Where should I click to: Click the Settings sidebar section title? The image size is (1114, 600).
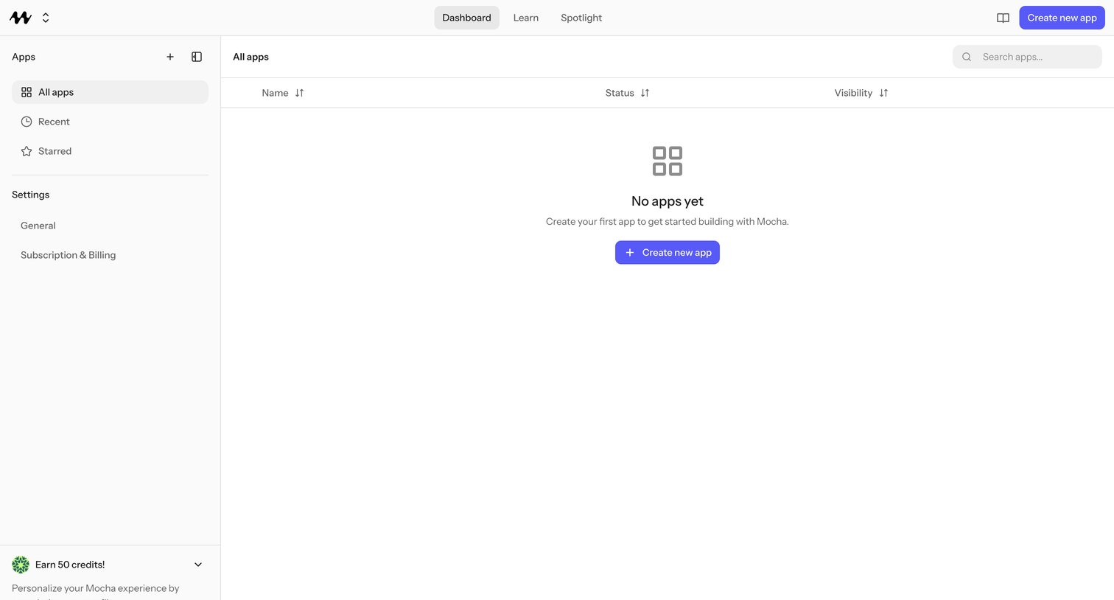pos(31,195)
